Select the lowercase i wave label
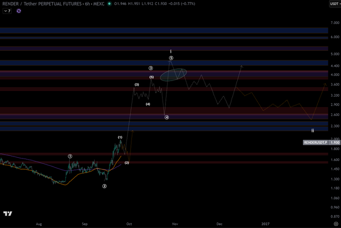This screenshot has width=341, height=228. 170,51
